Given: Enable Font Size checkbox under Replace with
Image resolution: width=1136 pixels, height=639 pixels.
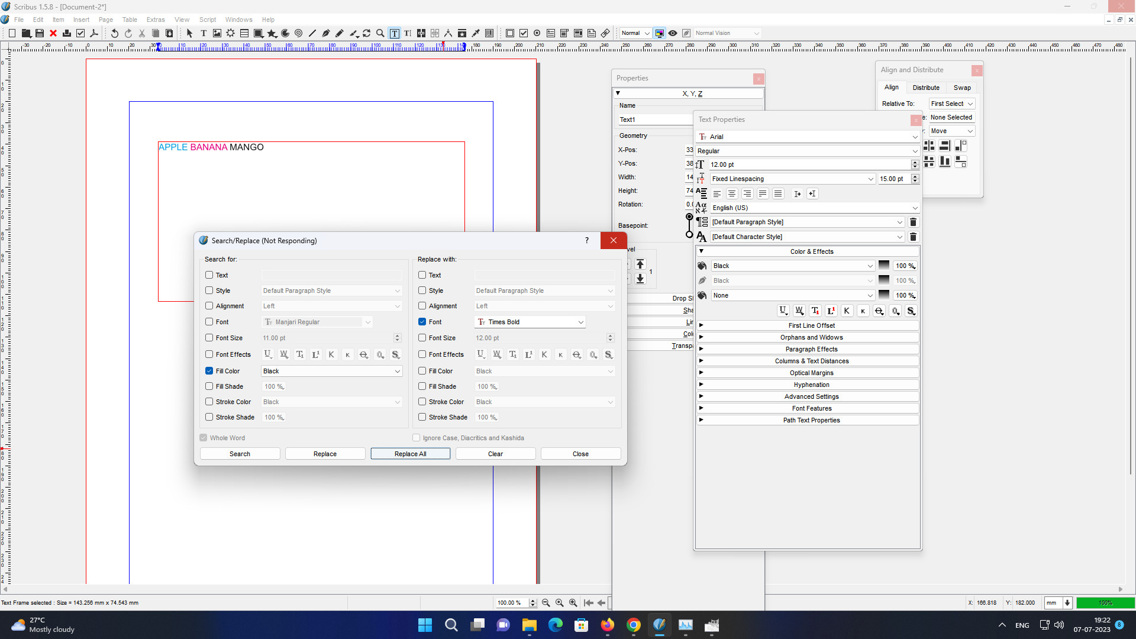Looking at the screenshot, I should coord(422,338).
